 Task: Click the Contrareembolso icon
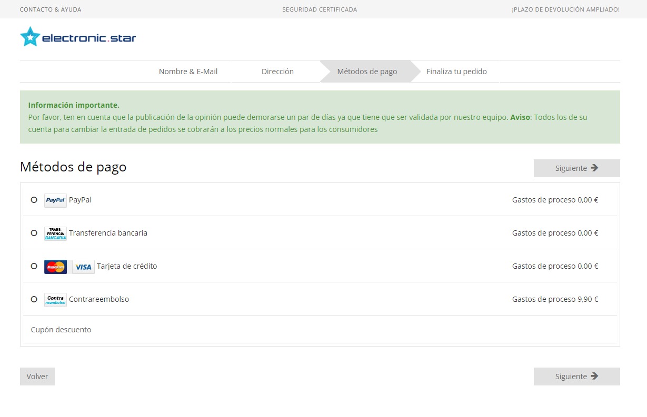click(x=55, y=300)
